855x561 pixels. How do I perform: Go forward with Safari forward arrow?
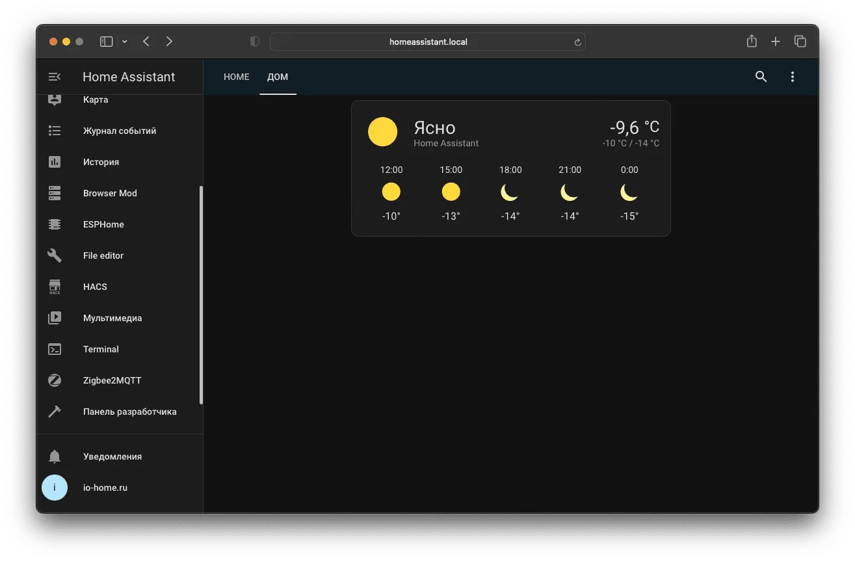[x=169, y=42]
